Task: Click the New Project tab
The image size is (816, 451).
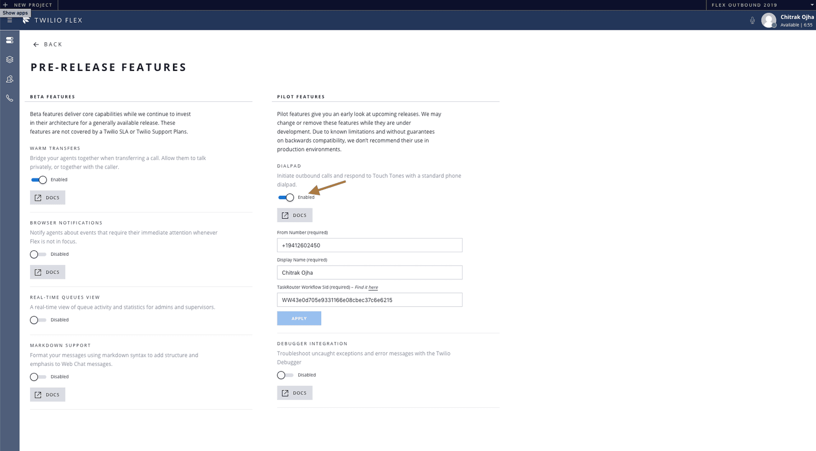Action: click(x=29, y=5)
